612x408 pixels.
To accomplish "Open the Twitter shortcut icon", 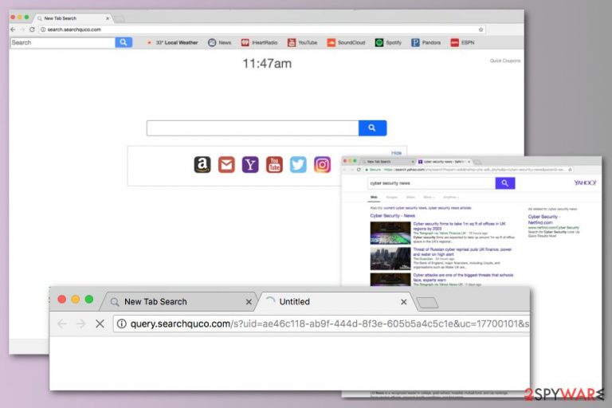I will 298,165.
